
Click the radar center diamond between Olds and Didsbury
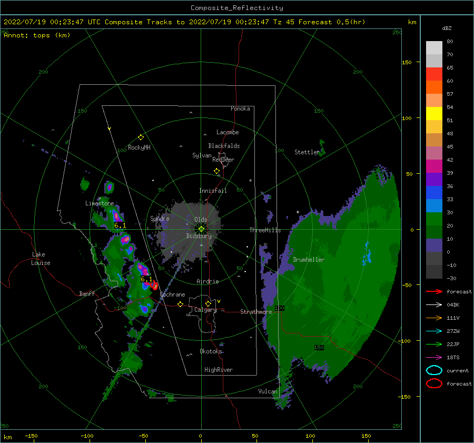click(x=201, y=229)
